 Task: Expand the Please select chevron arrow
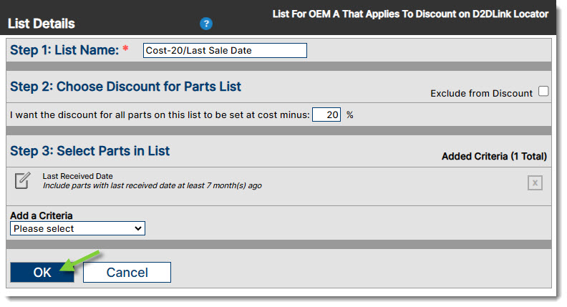(137, 228)
